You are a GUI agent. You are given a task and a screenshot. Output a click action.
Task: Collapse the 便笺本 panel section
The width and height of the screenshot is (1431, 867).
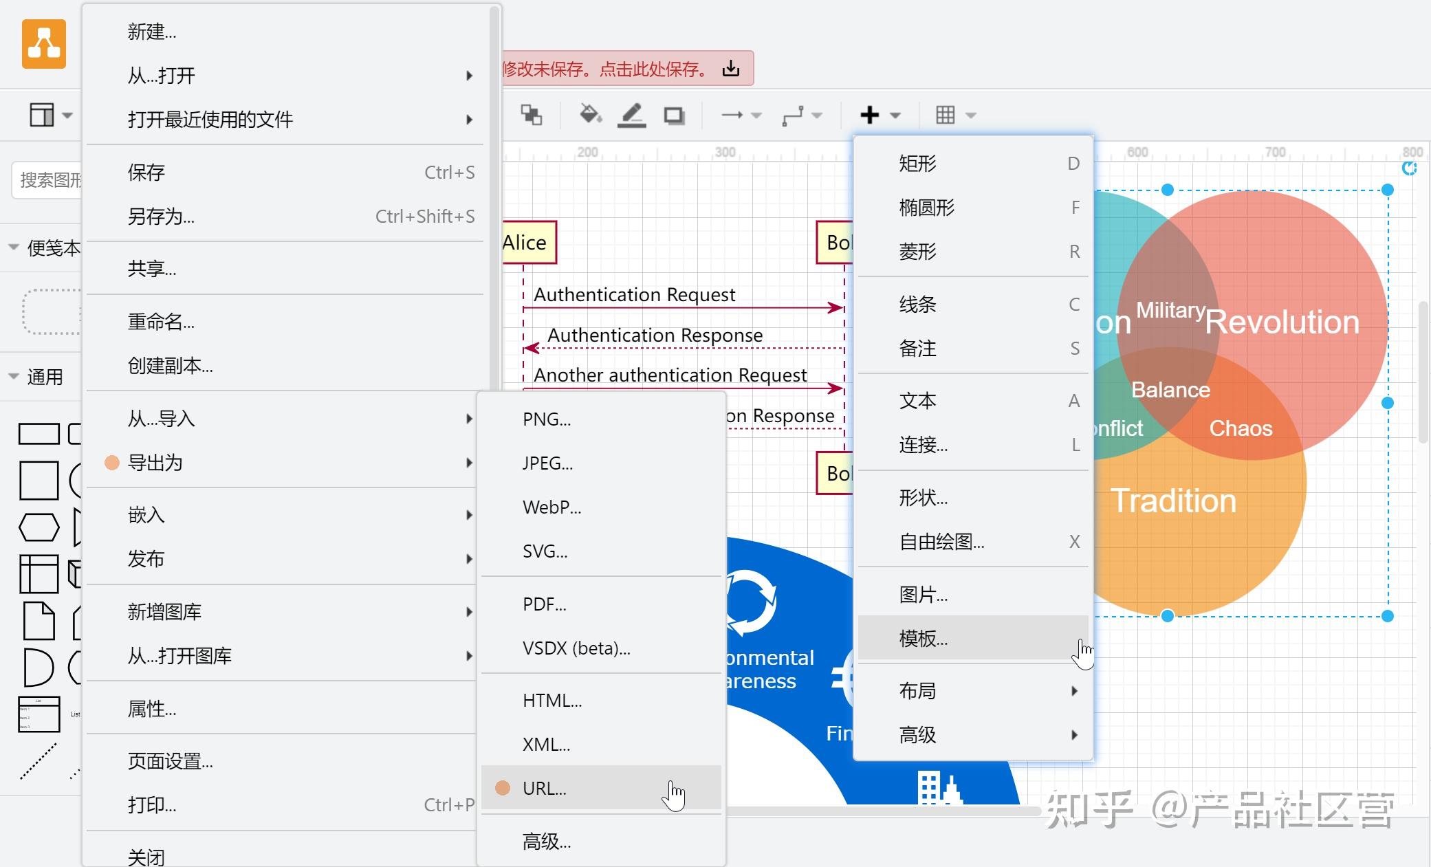[x=12, y=245]
